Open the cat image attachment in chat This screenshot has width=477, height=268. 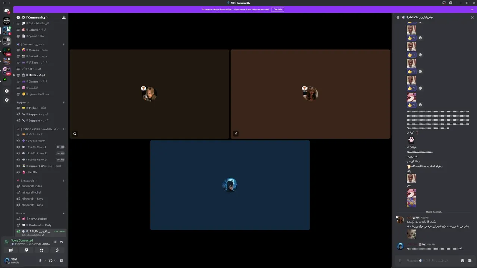411,234
